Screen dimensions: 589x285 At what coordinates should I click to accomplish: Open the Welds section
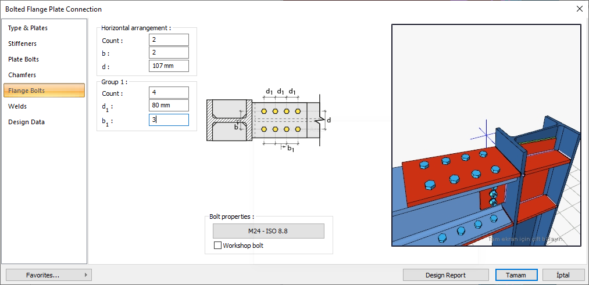click(17, 106)
